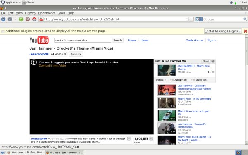The image size is (248, 155).
Task: Open the Applications menu
Action: [11, 2]
